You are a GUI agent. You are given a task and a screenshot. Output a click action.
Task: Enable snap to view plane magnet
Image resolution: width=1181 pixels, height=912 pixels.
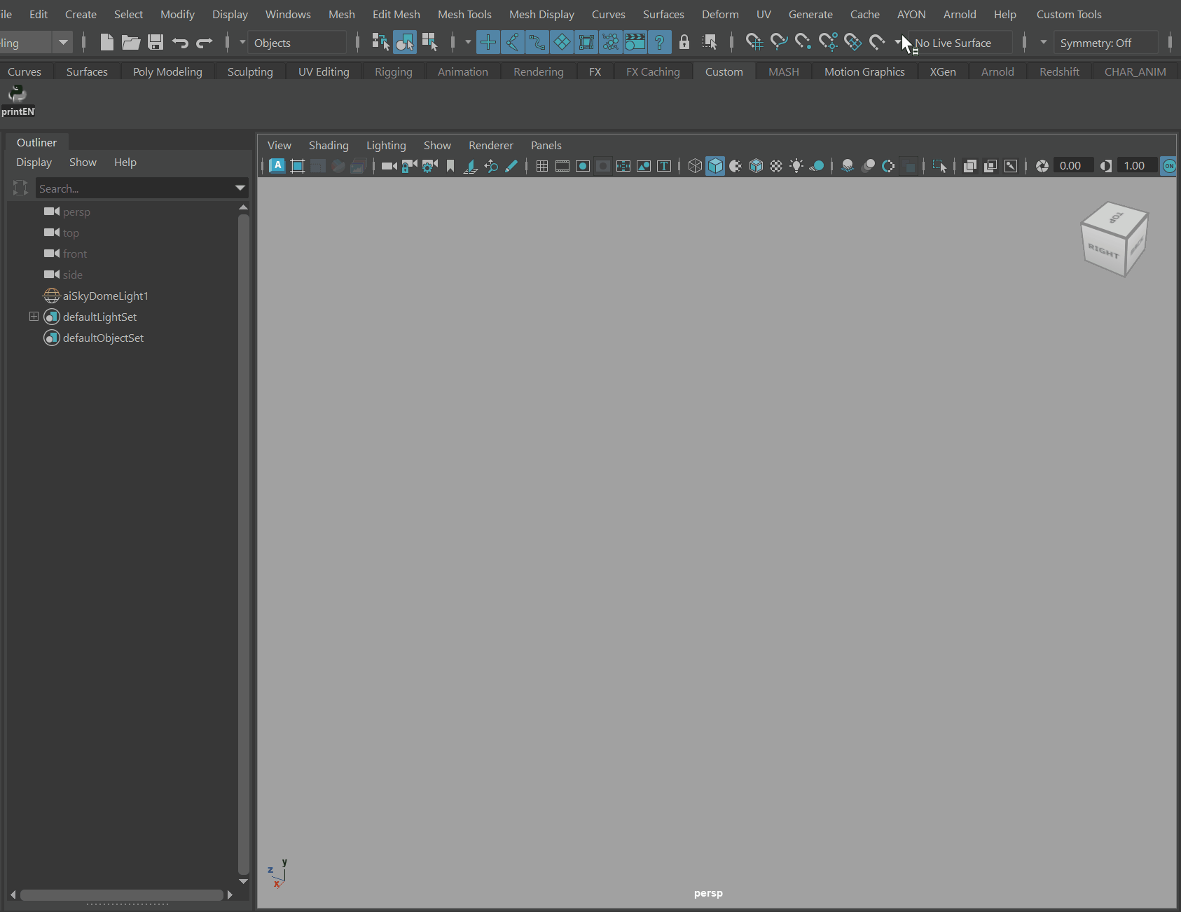point(852,43)
